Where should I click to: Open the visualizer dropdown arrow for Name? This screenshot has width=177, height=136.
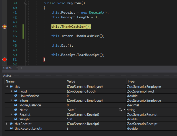124,110
